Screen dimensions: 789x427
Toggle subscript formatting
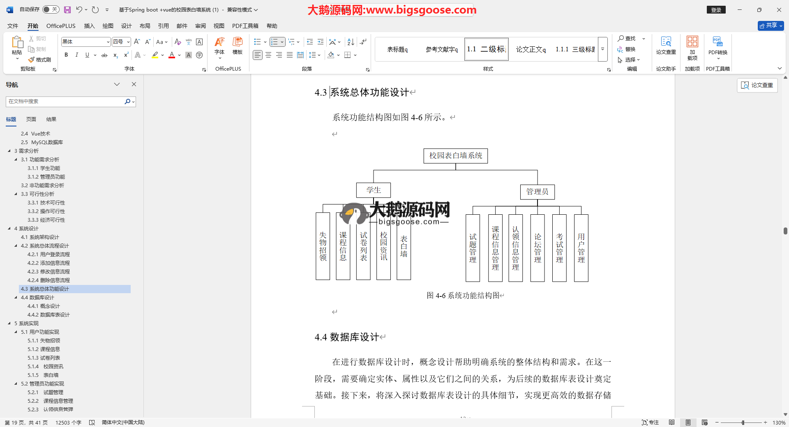click(x=115, y=55)
